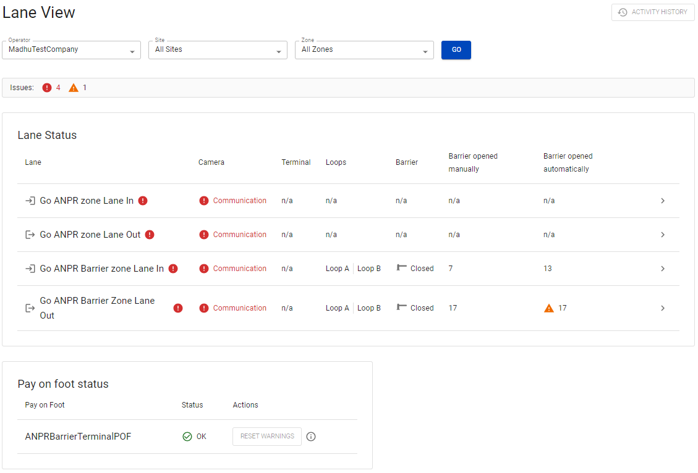Click entry arrow icon for Go ANPR zone Lane In
698x473 pixels.
(30, 201)
